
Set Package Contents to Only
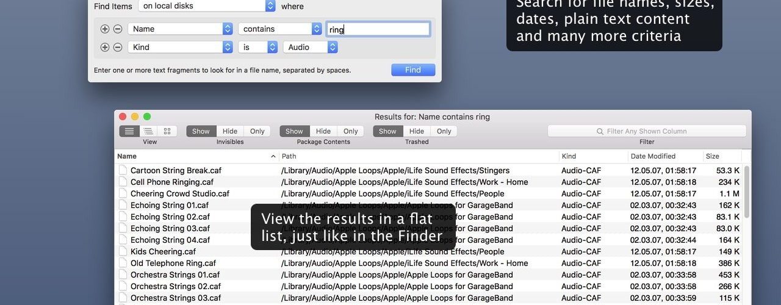[350, 131]
